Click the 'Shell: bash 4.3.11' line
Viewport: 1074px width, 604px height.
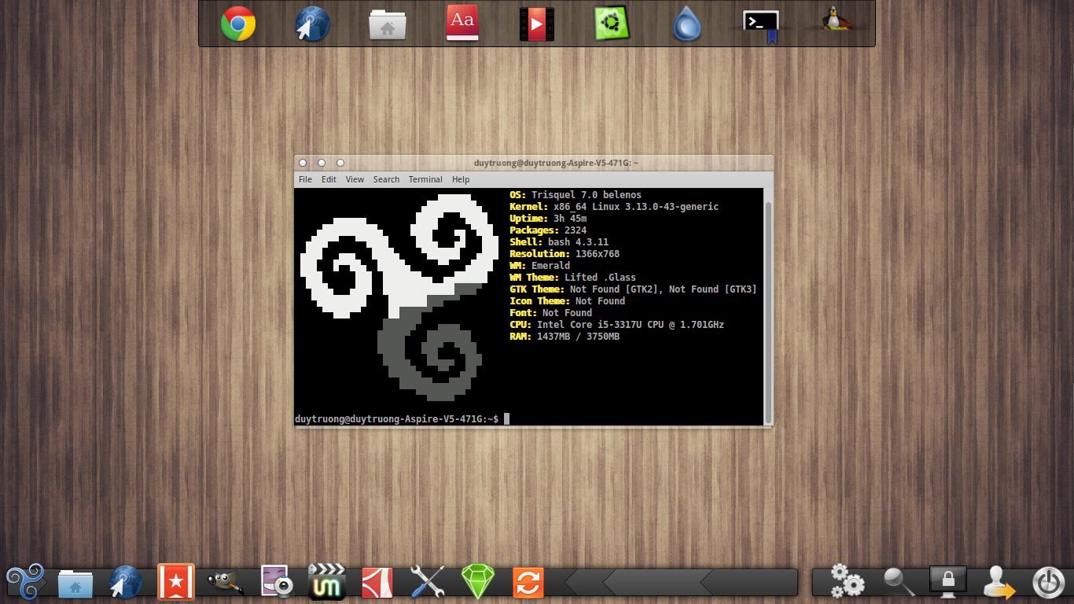(559, 241)
